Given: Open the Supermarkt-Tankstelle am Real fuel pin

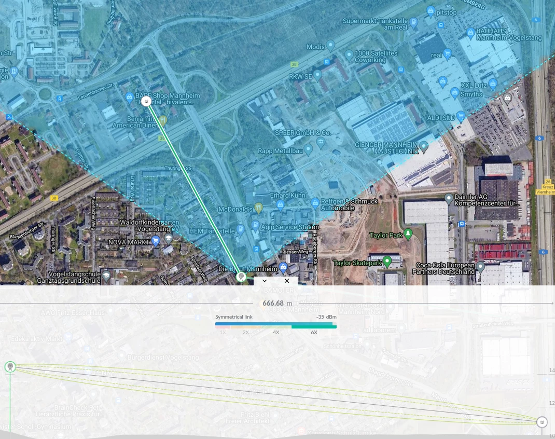Looking at the screenshot, I should pyautogui.click(x=413, y=23).
